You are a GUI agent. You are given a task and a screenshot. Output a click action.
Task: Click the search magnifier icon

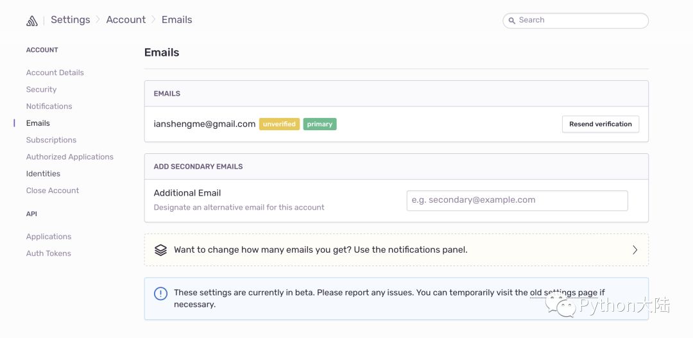512,21
